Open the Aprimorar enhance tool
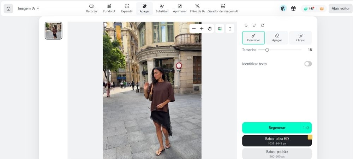The image size is (353, 159). [x=180, y=8]
